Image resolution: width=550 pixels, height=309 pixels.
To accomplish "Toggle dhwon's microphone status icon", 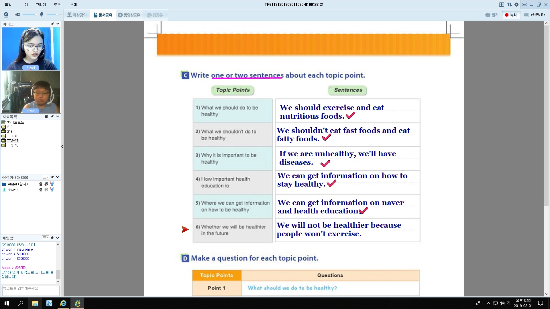I will pyautogui.click(x=52, y=189).
